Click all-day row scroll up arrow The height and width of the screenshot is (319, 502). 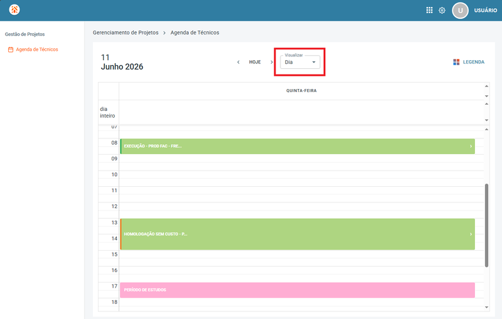click(x=487, y=104)
